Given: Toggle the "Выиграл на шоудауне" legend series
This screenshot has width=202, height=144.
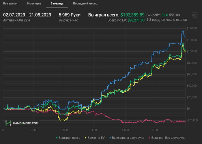Looking at the screenshot, I should coord(127,138).
